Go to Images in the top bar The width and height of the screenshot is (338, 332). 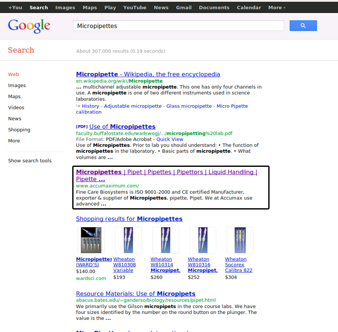[65, 8]
